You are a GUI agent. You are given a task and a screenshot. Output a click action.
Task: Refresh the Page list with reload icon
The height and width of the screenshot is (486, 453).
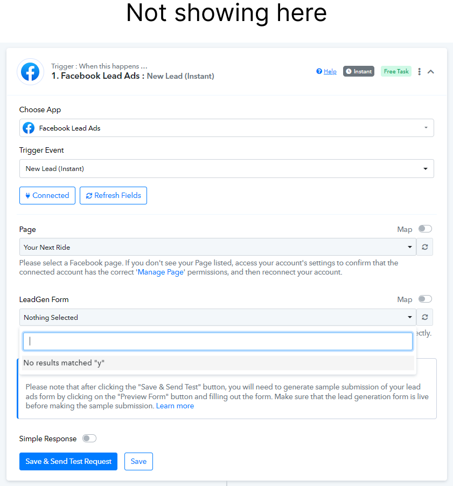tap(425, 247)
